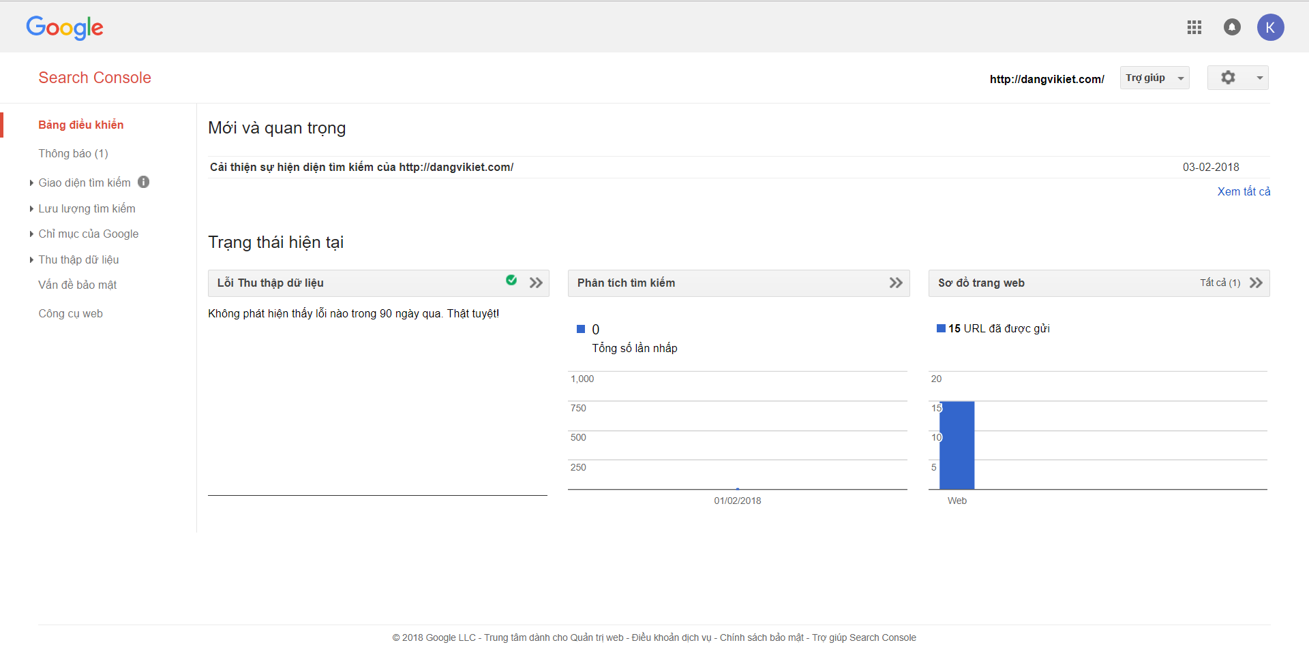Viewport: 1309px width, 647px height.
Task: Click the Xem tất cả link
Action: pyautogui.click(x=1244, y=191)
